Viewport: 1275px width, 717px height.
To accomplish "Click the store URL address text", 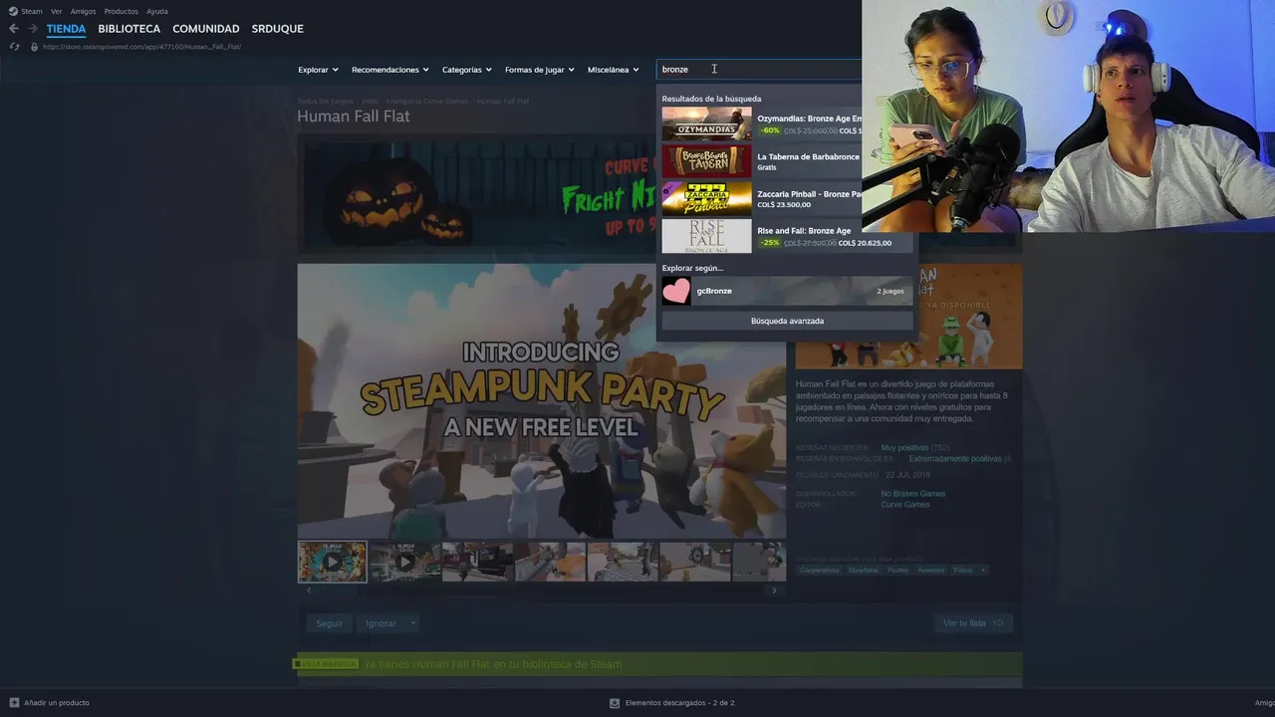I will point(142,47).
